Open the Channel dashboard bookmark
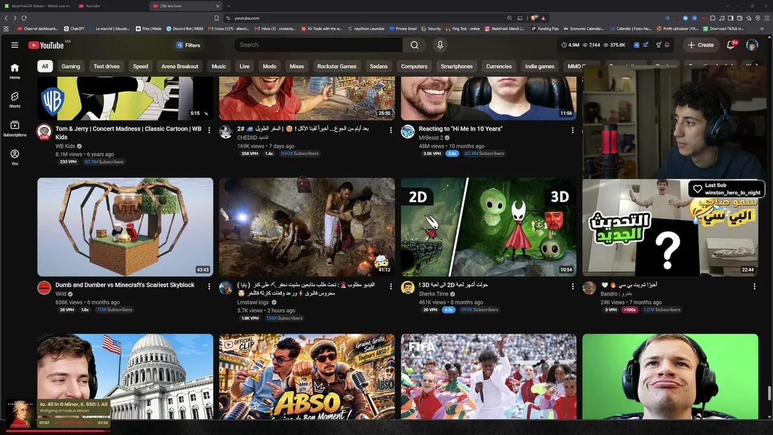Screen dimensions: 773x435 [x=38, y=28]
